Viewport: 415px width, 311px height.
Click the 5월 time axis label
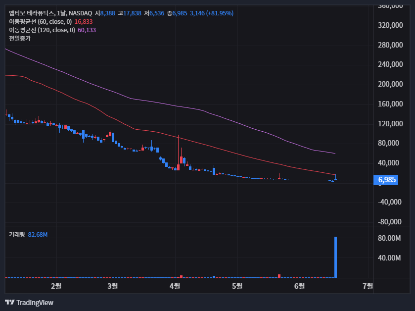pos(237,286)
